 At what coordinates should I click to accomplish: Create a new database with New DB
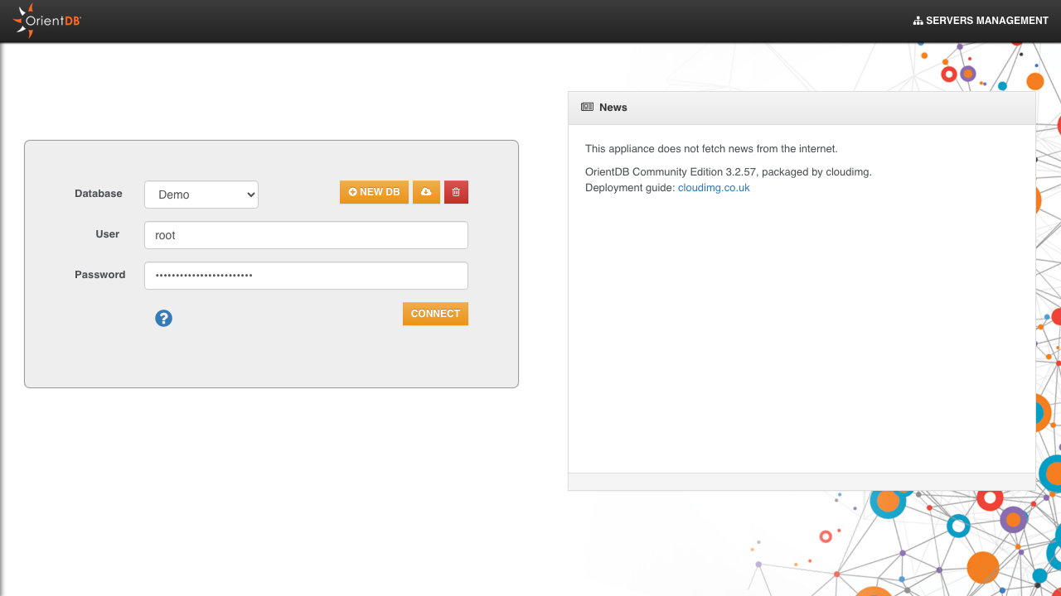pos(374,192)
